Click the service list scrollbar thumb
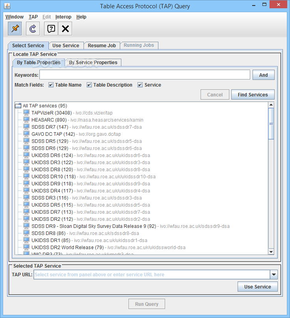The height and width of the screenshot is (318, 290). 271,124
